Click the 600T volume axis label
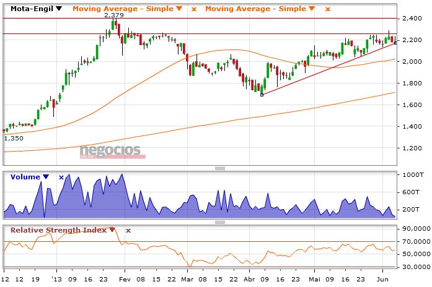This screenshot has height=287, width=432. tap(411, 192)
